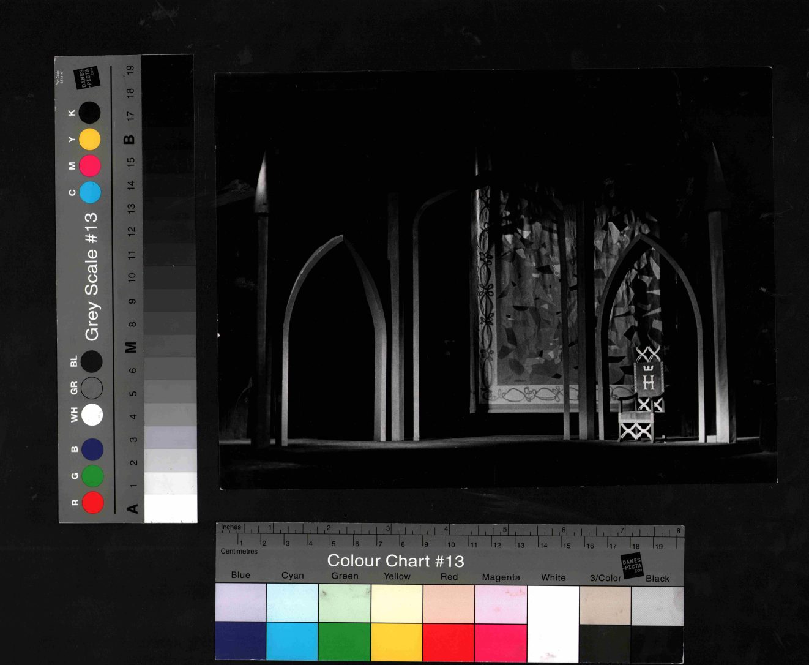The height and width of the screenshot is (665, 809).
Task: Click the Danes-Picta logo on Grey Scale card
Action: [85, 78]
